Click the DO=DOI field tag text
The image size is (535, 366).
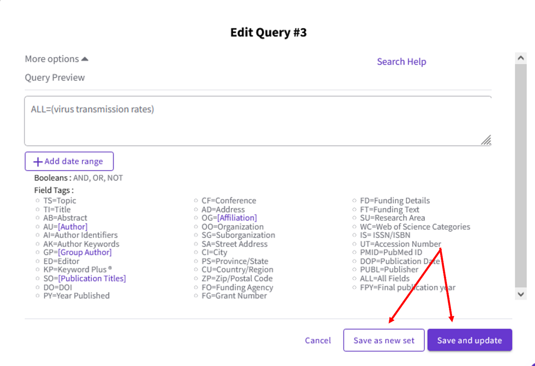point(58,287)
